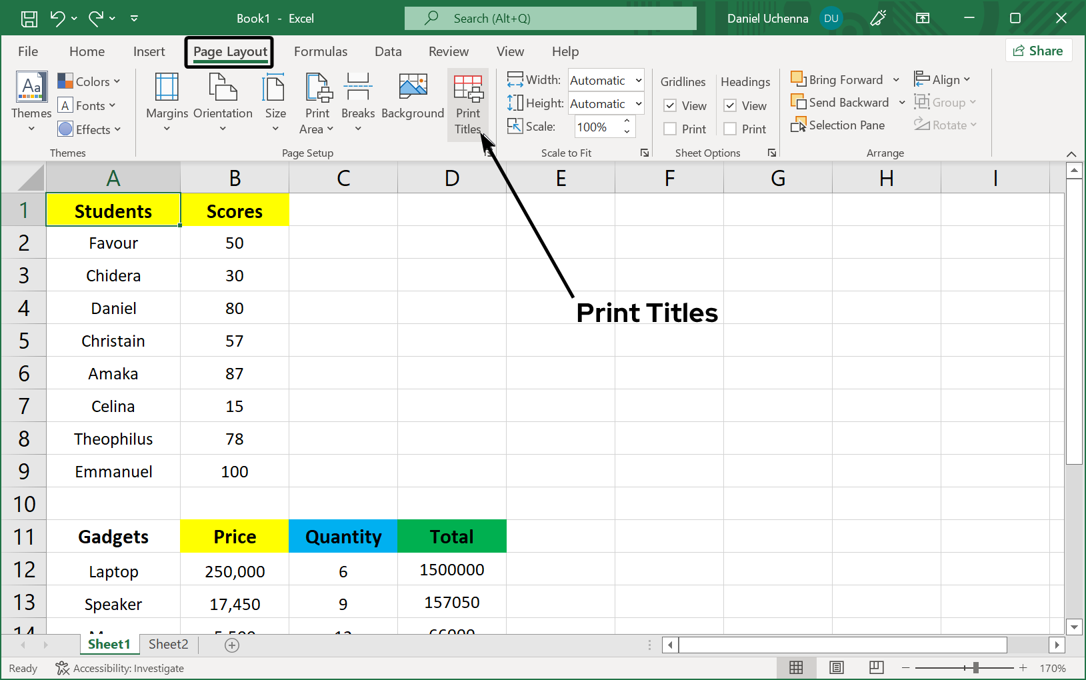1086x680 pixels.
Task: Enable printing of Headings
Action: [x=731, y=129]
